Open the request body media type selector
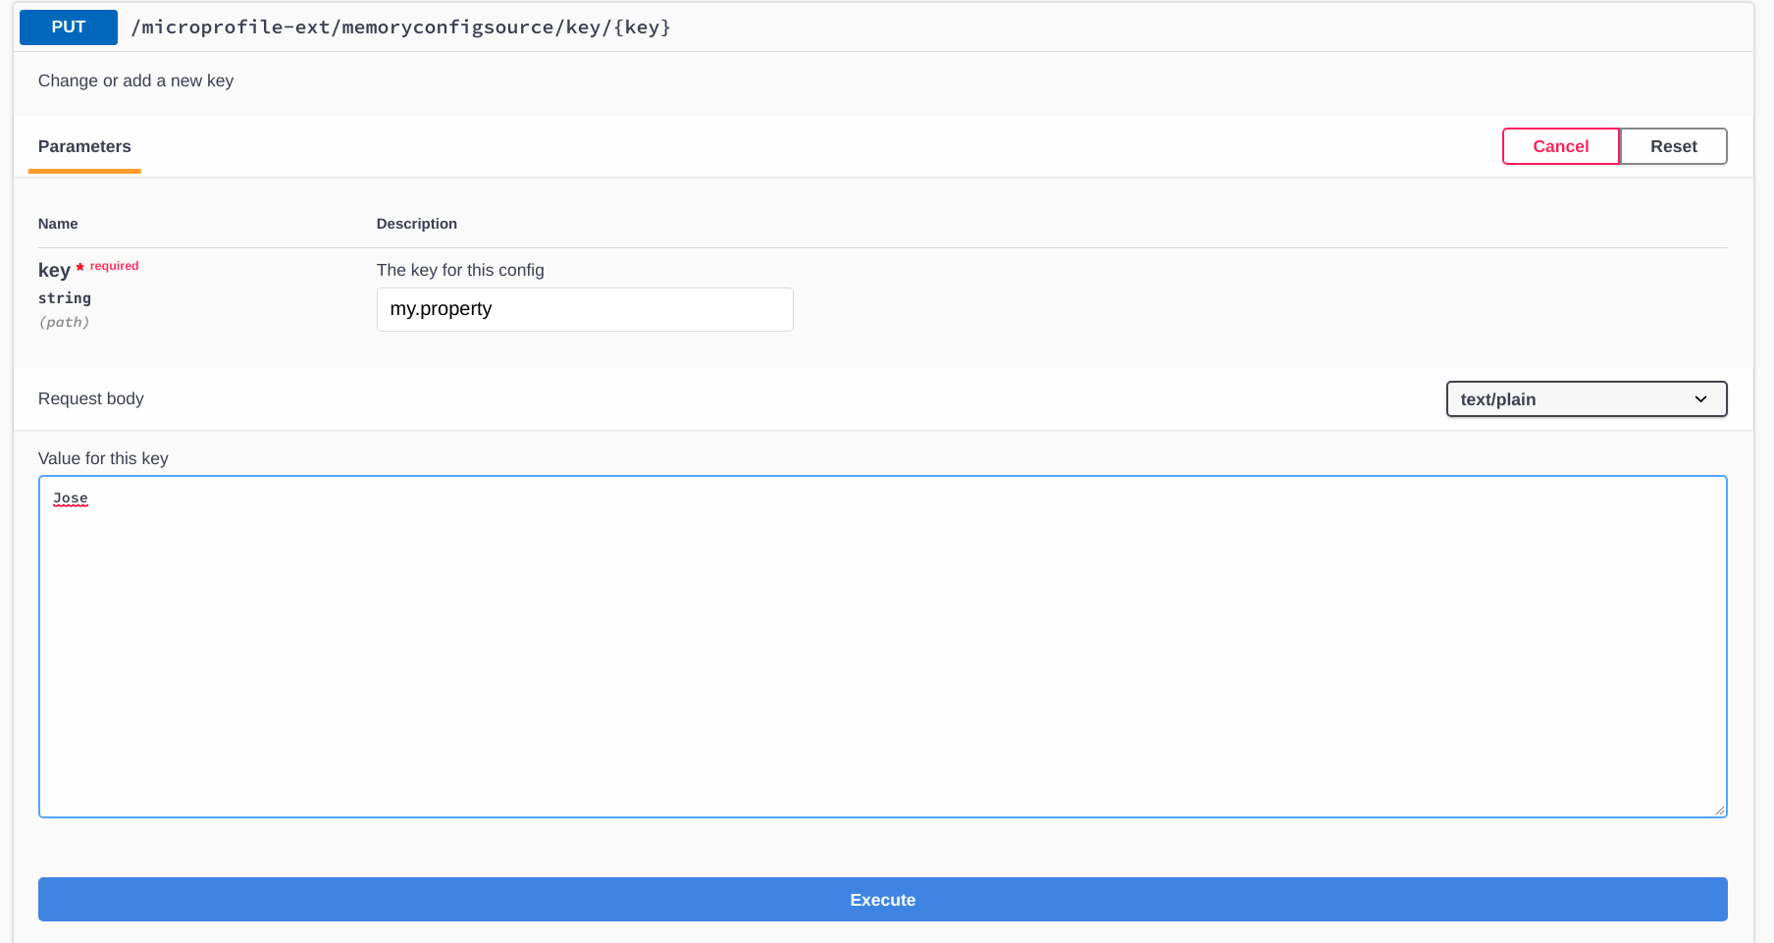1774x943 pixels. pyautogui.click(x=1586, y=399)
